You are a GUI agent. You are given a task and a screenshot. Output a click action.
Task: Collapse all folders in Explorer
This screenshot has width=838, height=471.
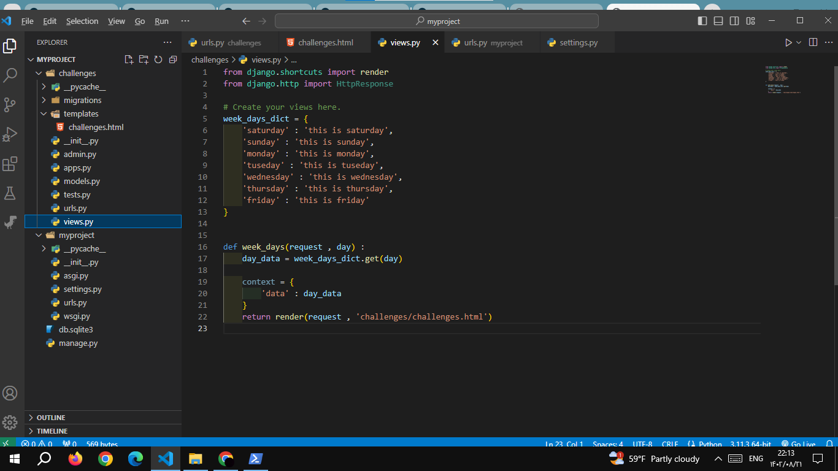[173, 59]
